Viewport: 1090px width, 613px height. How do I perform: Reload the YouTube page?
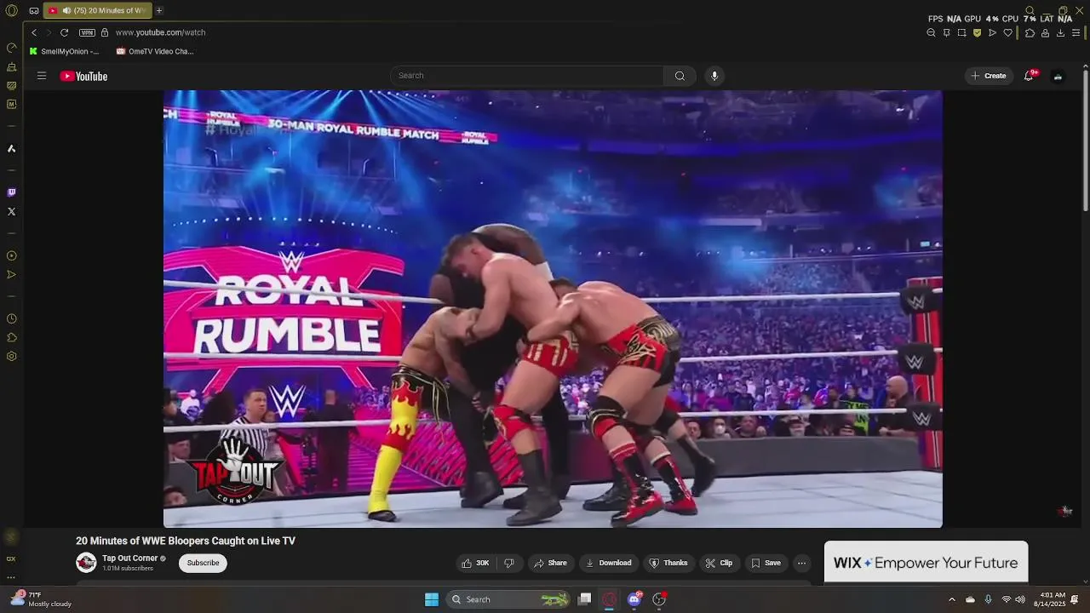point(64,32)
